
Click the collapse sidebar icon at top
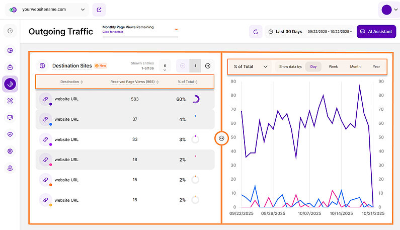pyautogui.click(x=11, y=32)
